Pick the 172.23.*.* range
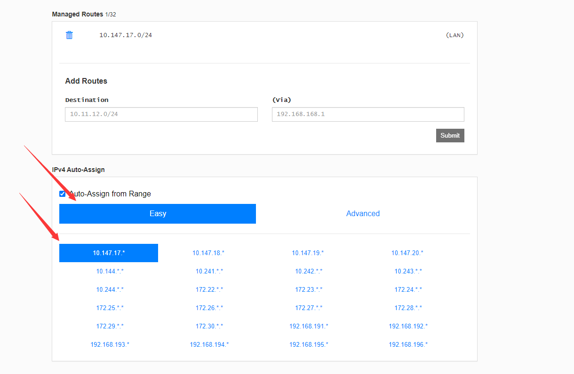The height and width of the screenshot is (374, 574). click(x=309, y=289)
